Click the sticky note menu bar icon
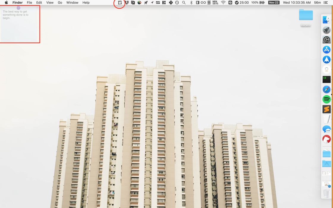 click(120, 3)
